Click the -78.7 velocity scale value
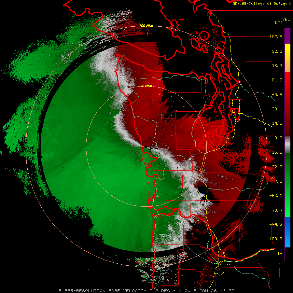This screenshot has width=293, height=293. [x=276, y=210]
